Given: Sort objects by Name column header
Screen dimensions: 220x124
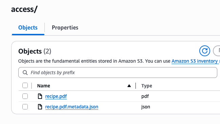Looking at the screenshot, I should [x=43, y=86].
